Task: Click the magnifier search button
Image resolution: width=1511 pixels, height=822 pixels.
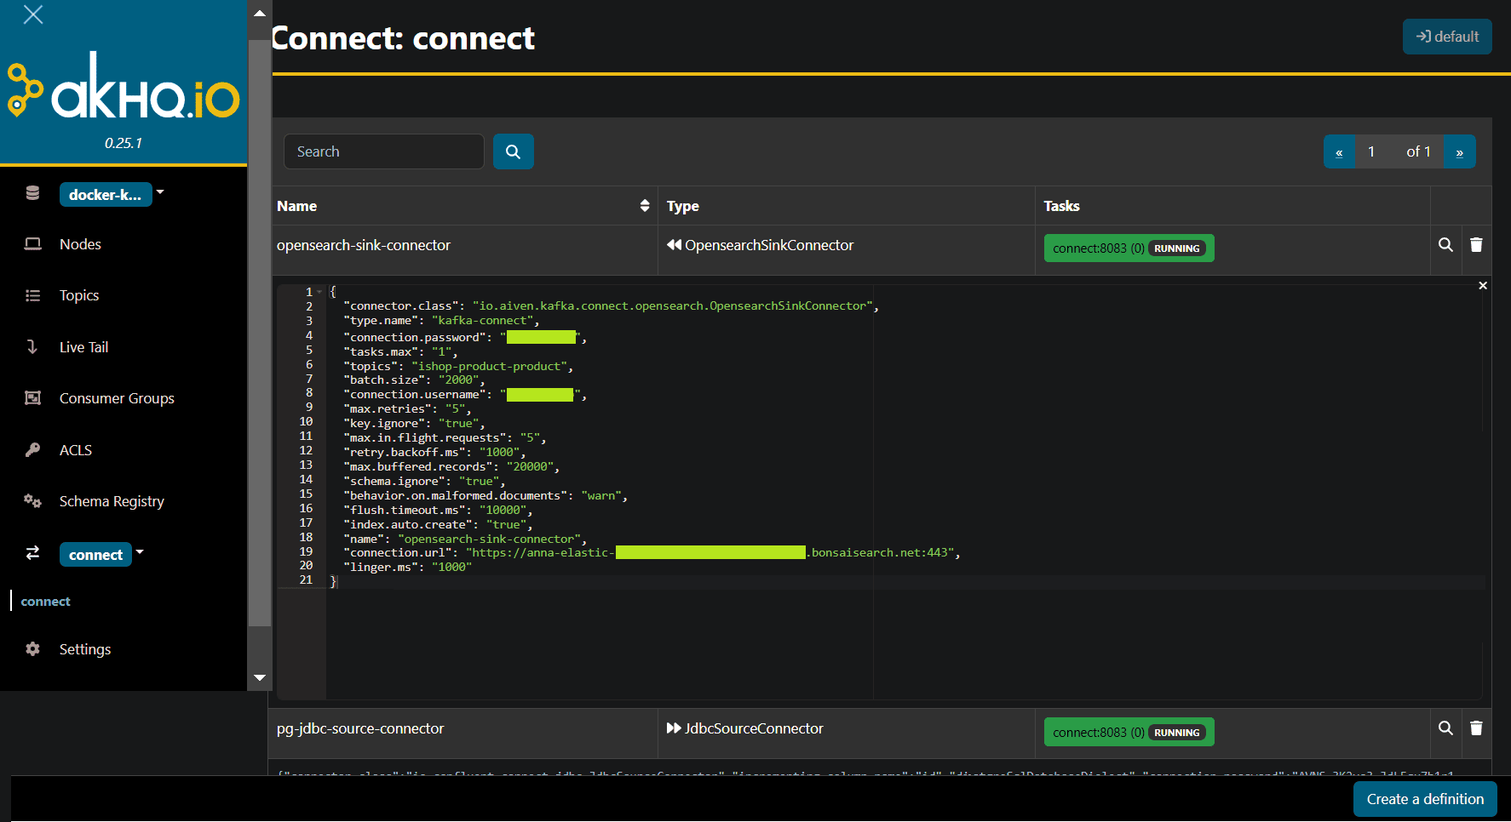Action: click(513, 151)
